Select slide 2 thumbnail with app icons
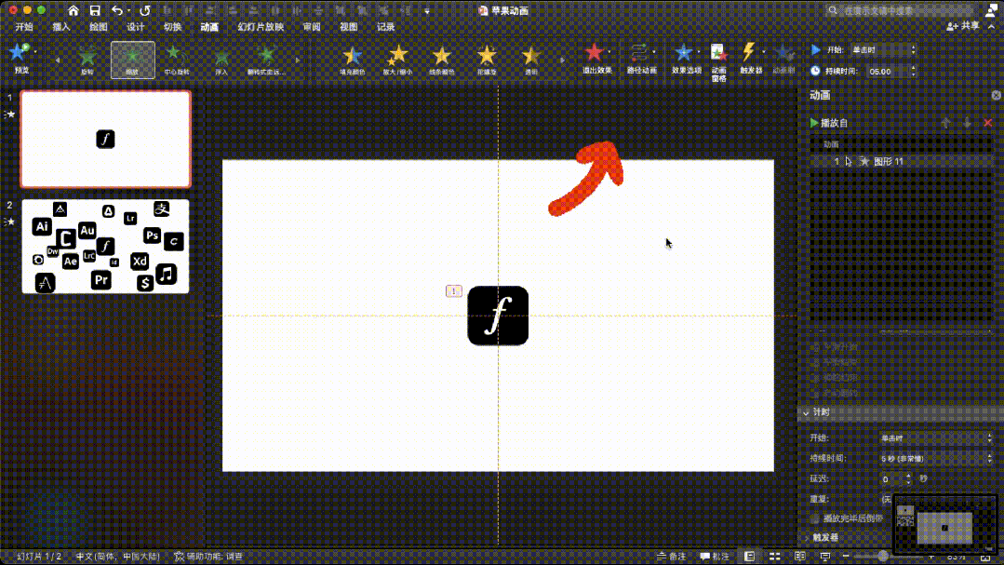The width and height of the screenshot is (1004, 565). pos(106,246)
